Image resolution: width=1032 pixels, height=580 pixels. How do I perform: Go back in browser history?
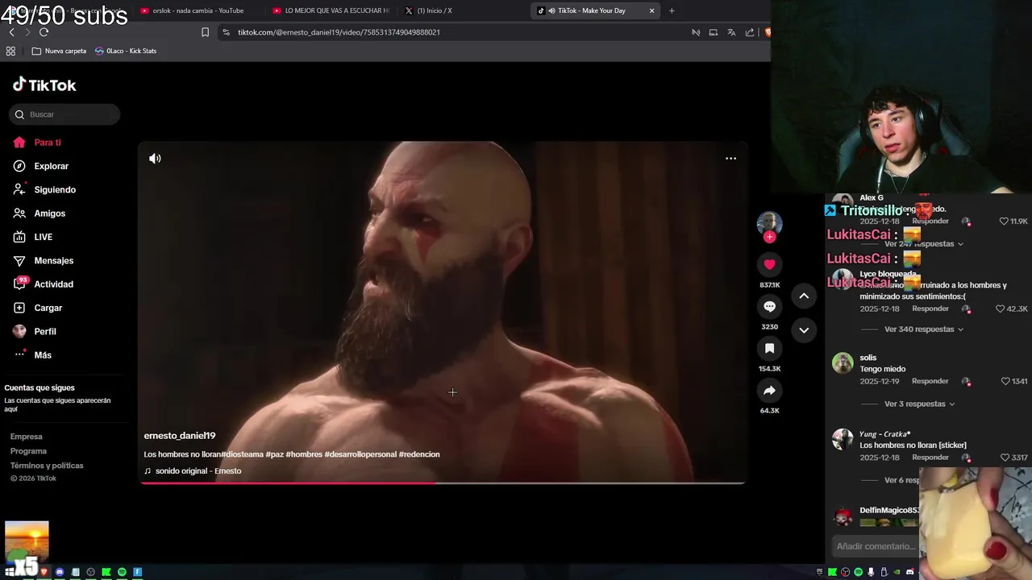11,32
